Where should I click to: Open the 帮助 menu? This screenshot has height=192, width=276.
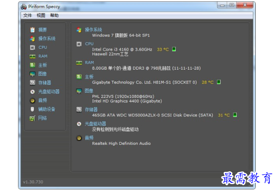point(55,15)
